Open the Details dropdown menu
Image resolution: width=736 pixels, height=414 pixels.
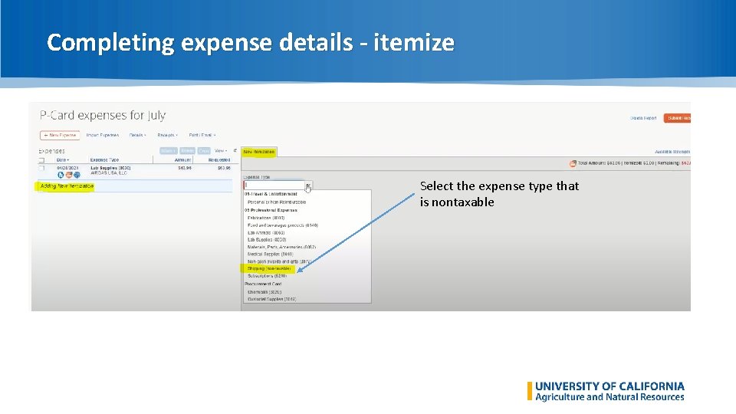coord(137,135)
